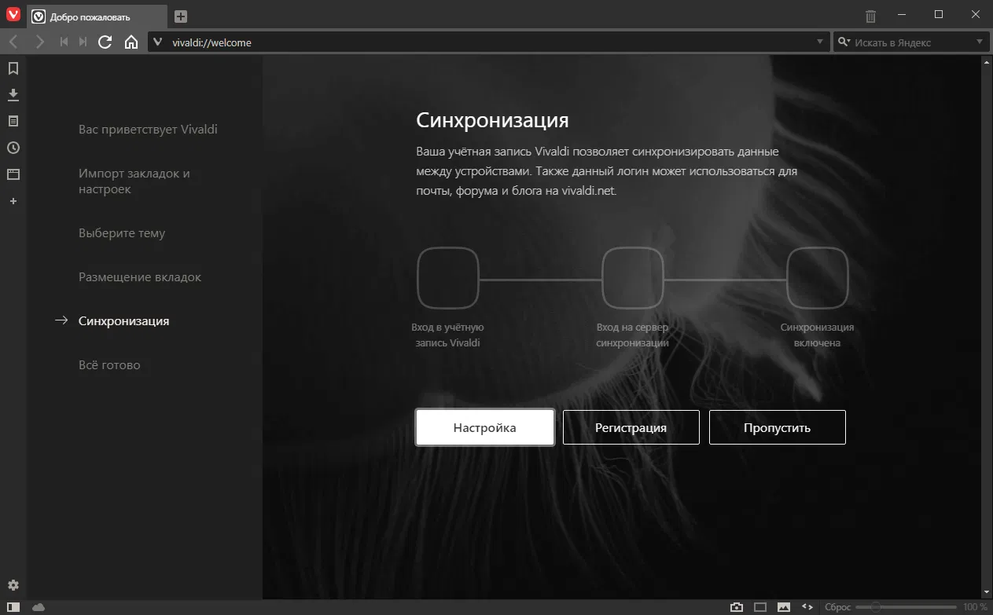Viewport: 993px width, 615px height.
Task: Go forward in history
Action: coord(39,42)
